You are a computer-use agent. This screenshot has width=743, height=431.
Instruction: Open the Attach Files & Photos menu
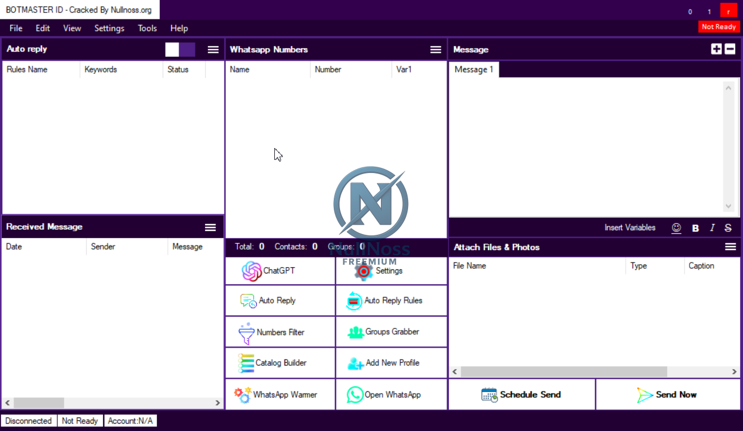[730, 246]
